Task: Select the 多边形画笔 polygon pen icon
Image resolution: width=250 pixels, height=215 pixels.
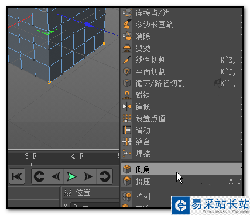Action: [x=127, y=25]
